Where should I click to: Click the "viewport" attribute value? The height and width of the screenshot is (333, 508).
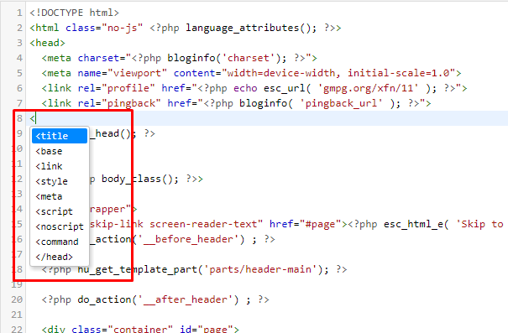tap(137, 74)
